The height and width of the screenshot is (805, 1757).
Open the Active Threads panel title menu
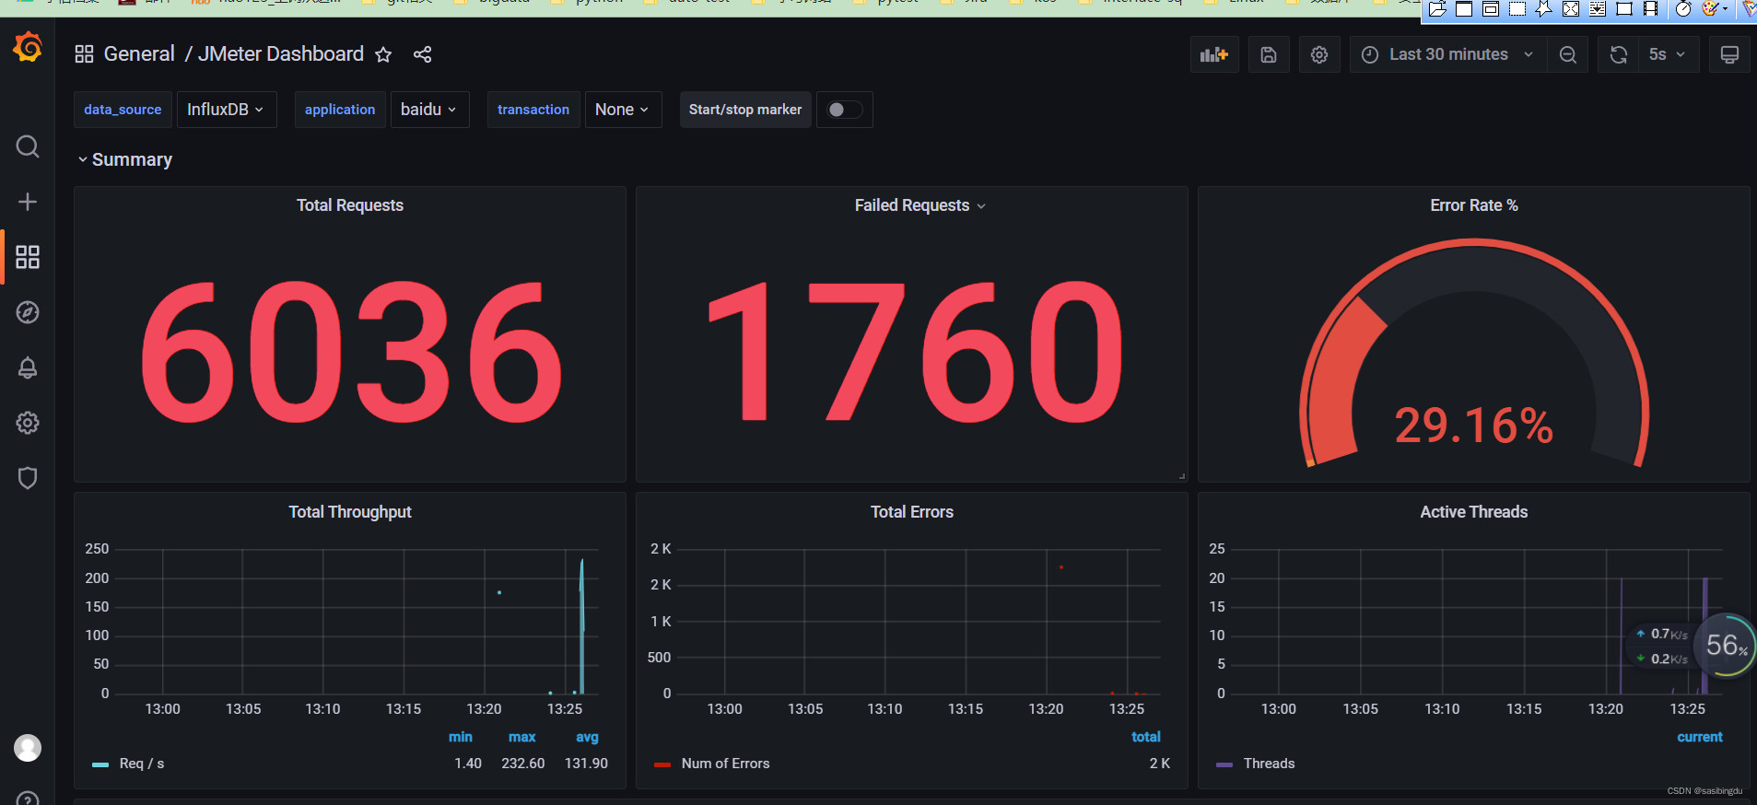[1473, 512]
